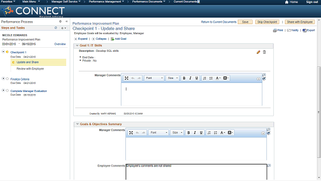Expand the Finalize Criteria step
Screen dimensions: 321x181
click(x=4, y=78)
